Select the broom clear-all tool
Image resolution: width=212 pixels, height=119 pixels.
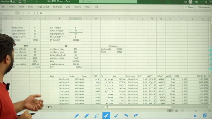coord(116,116)
